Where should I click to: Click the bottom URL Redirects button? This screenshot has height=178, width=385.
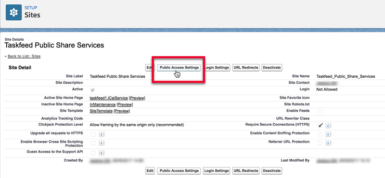click(x=246, y=171)
